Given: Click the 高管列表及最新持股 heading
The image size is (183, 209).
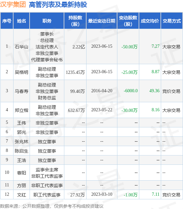Looking at the screenshot, I should click(58, 5).
